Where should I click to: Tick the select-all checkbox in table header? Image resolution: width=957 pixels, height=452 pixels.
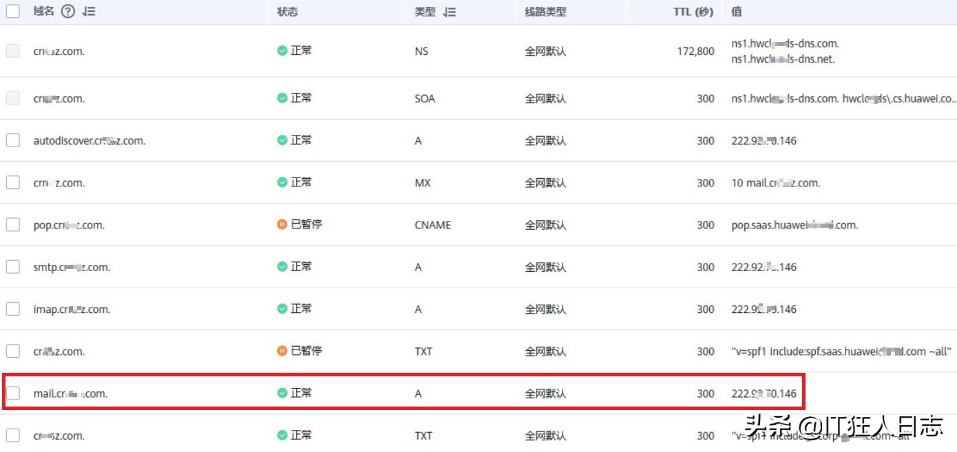13,11
